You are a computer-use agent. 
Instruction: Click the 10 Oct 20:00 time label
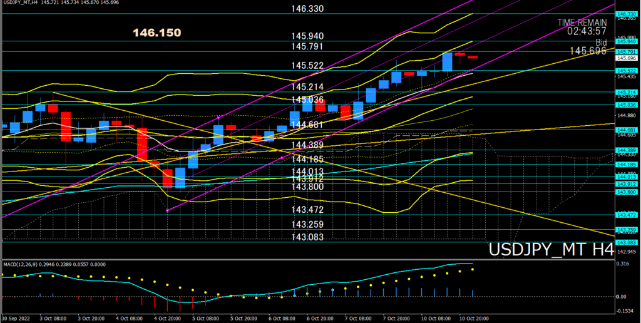[x=476, y=318]
